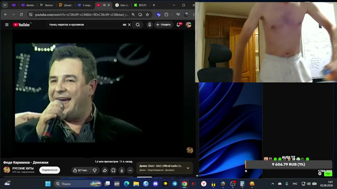Viewport: 337px width, 189px height.
Task: Submit search with the magnifier button
Action: coord(138,25)
